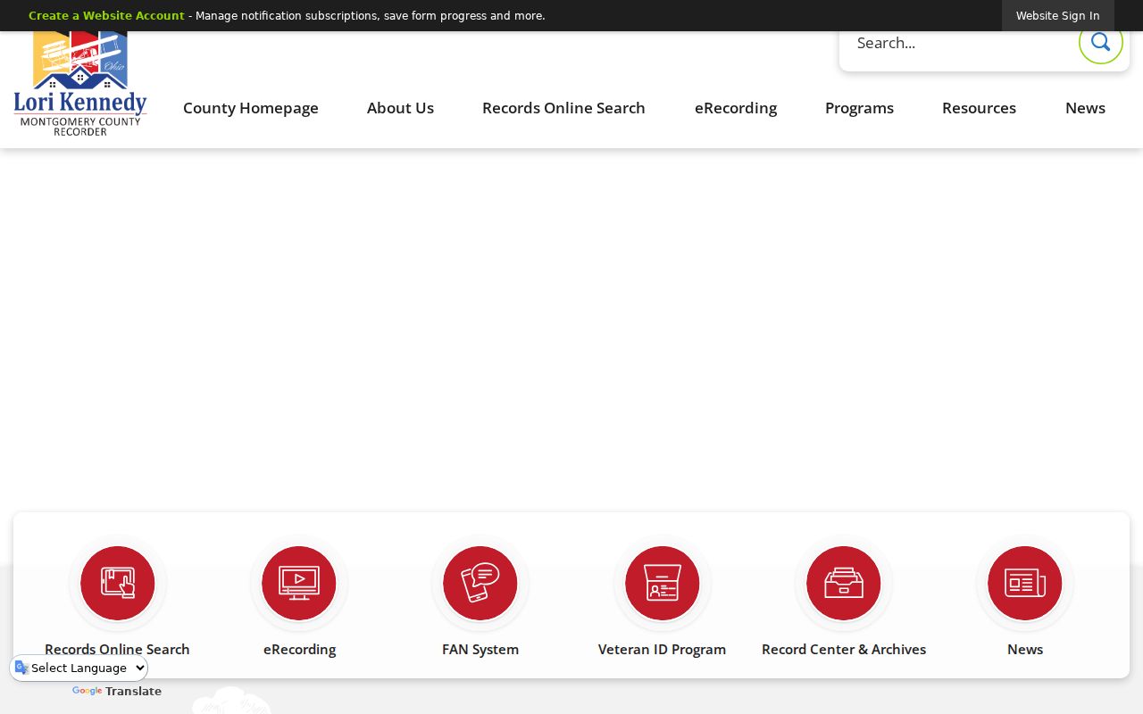This screenshot has width=1143, height=714.
Task: Click the Lori Kennedy Recorder logo
Action: (x=80, y=84)
